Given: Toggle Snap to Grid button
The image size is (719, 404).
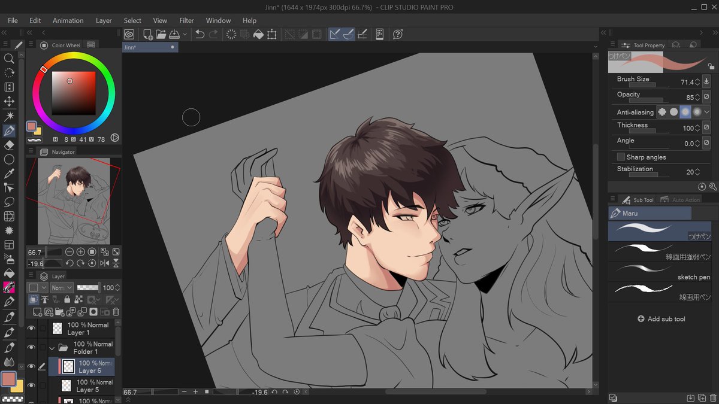Looking at the screenshot, I should pyautogui.click(x=362, y=34).
